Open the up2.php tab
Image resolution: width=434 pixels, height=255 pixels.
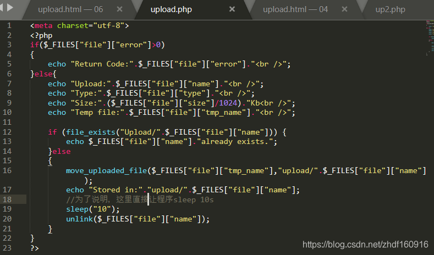point(390,9)
